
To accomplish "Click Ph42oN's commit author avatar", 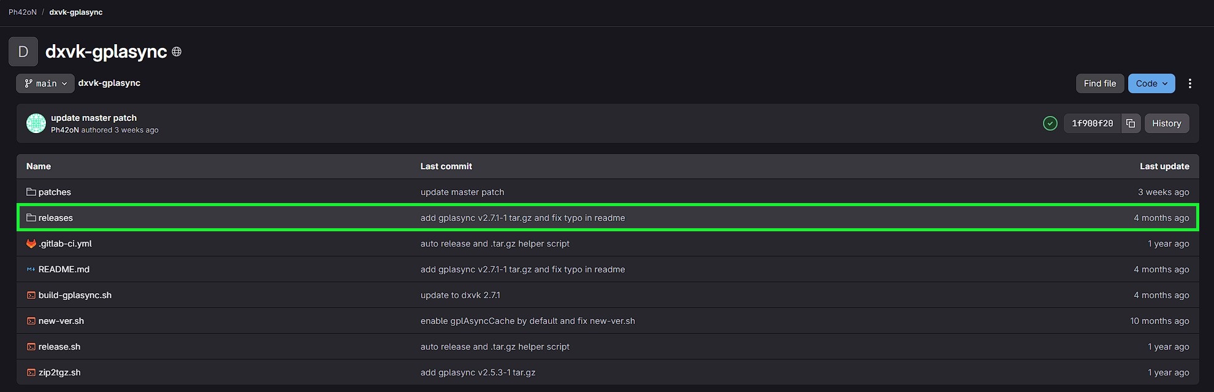I will pos(36,123).
